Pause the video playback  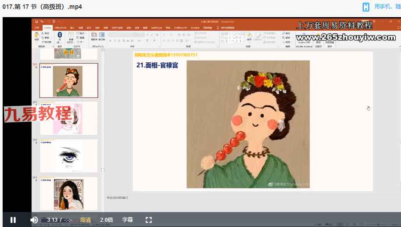(13, 220)
